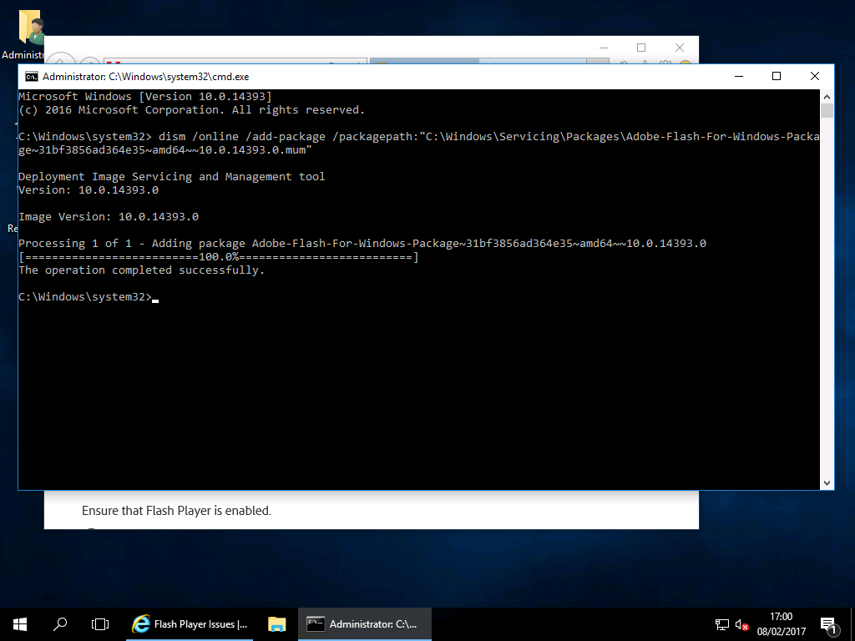
Task: Switch to Flash Player Issues Internet Explorer window
Action: tap(190, 624)
